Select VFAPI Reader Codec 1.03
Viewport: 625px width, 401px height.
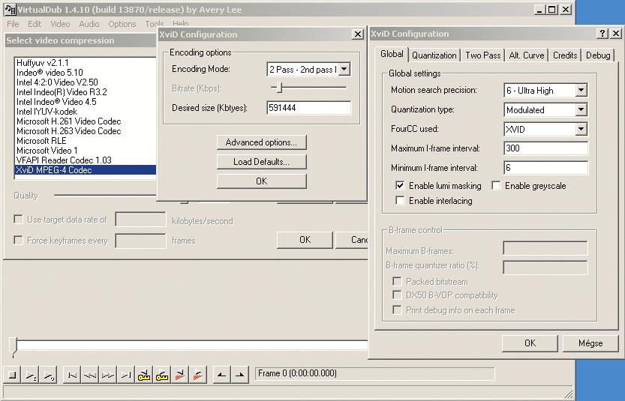[86, 160]
